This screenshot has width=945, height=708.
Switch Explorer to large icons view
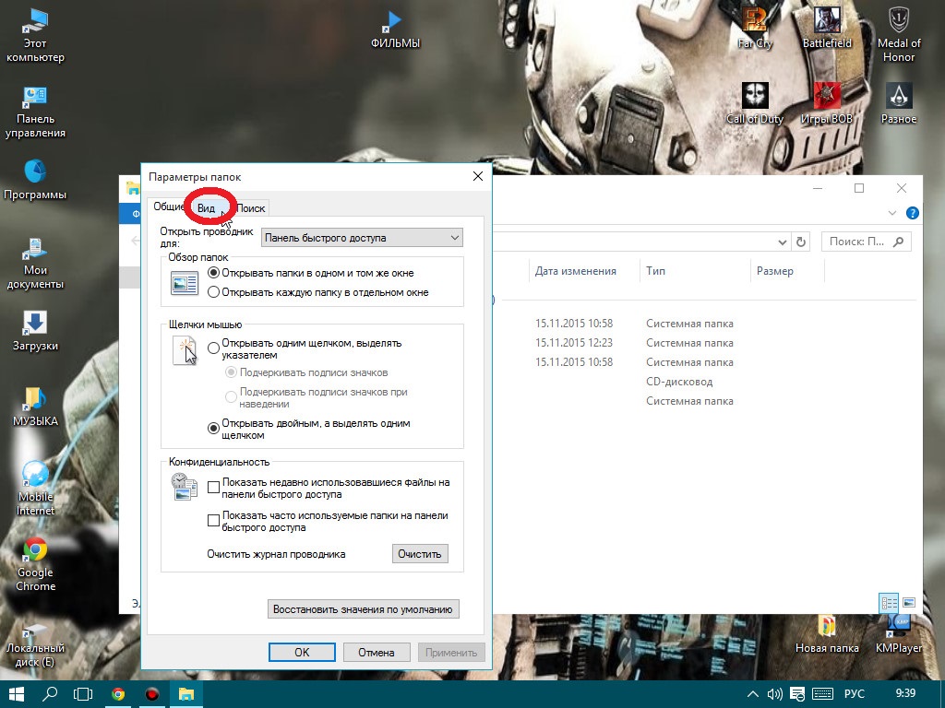[909, 603]
